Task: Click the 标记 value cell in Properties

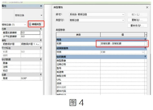Action: click(x=30, y=71)
